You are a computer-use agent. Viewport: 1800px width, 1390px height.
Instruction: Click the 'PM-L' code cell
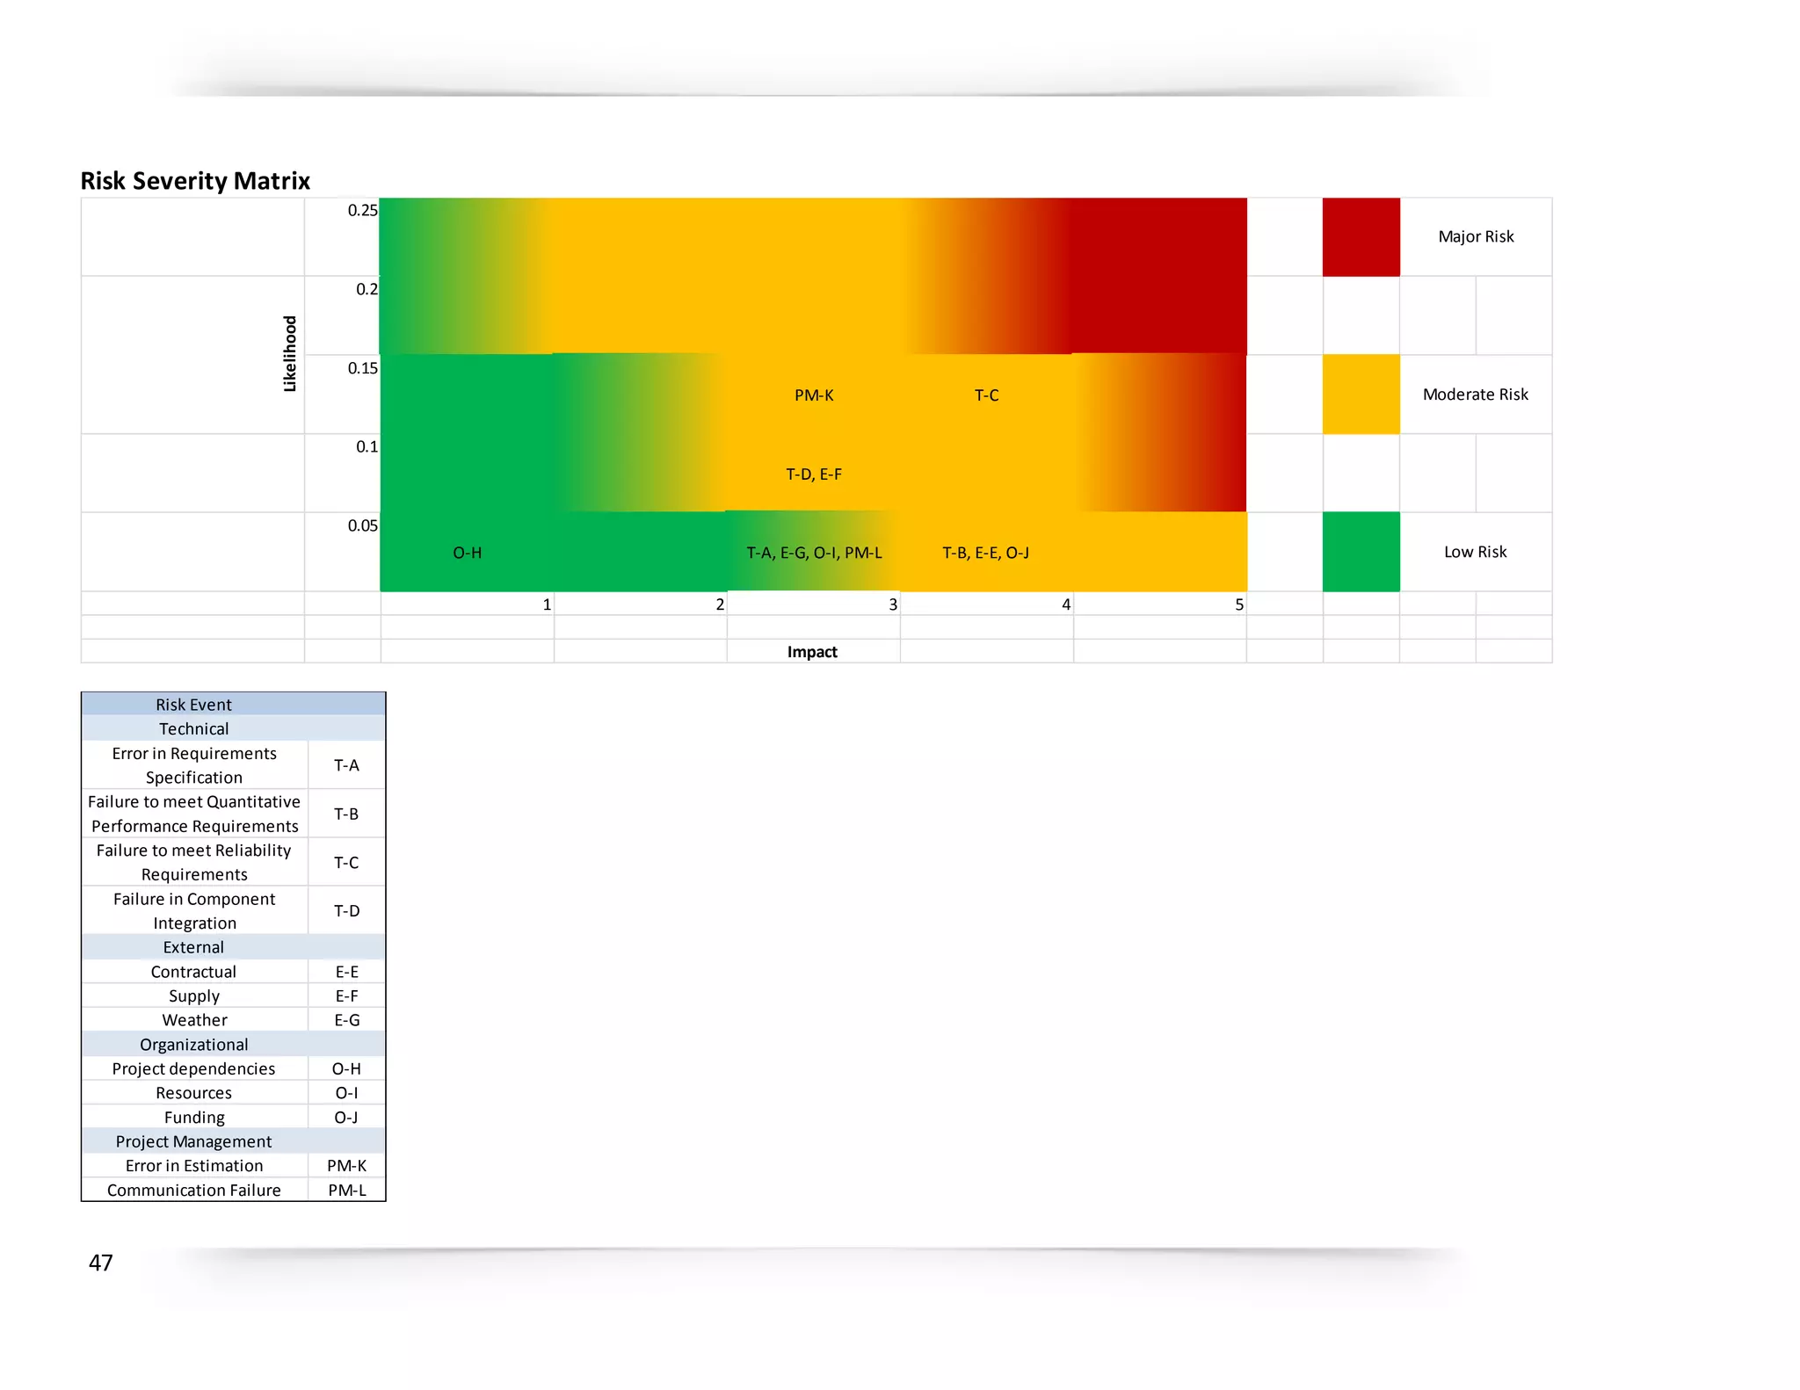point(346,1190)
